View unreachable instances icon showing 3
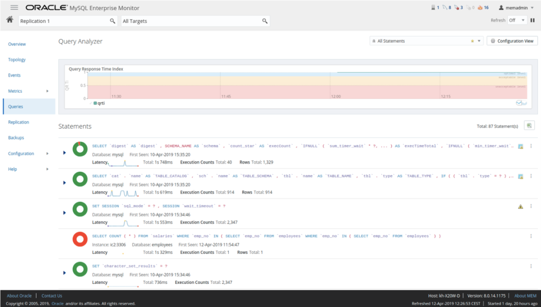This screenshot has height=307, width=541. click(456, 7)
